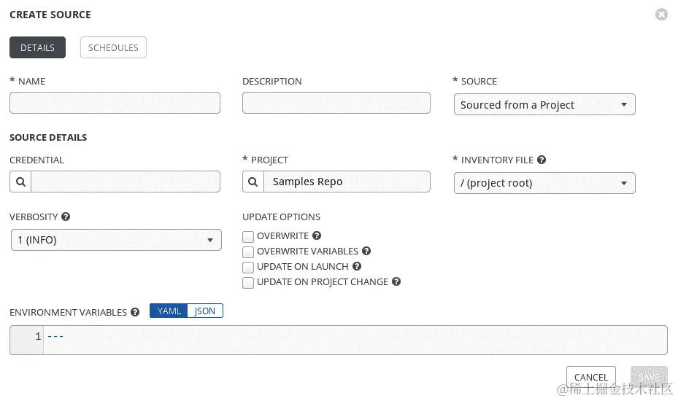
Task: Open help for Update on Launch
Action: coord(357,267)
